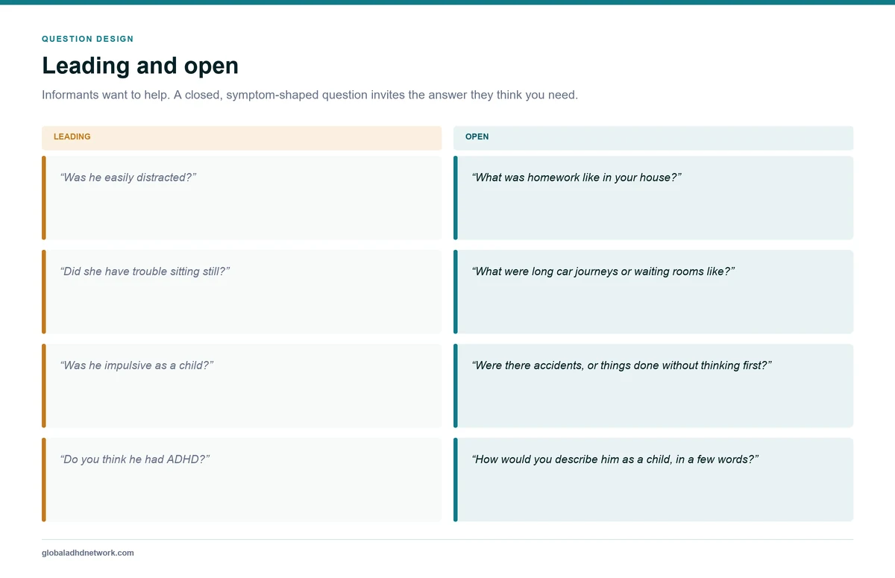Select the 'Were there accidents' question text
This screenshot has height=578, width=895.
point(621,365)
